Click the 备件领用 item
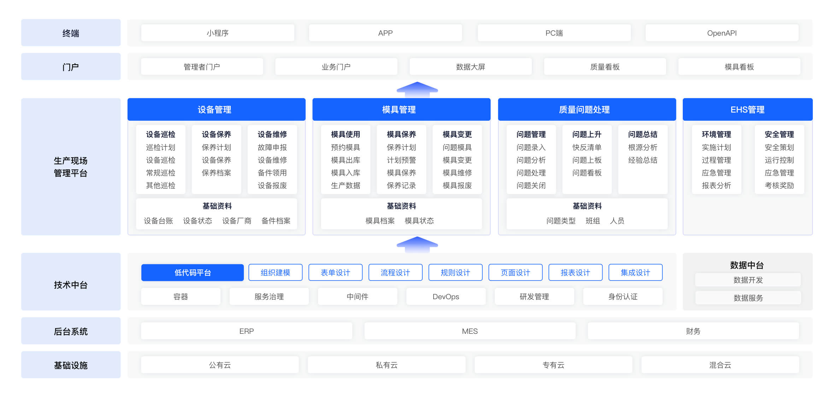Screen dimensions: 834x398 (x=272, y=173)
